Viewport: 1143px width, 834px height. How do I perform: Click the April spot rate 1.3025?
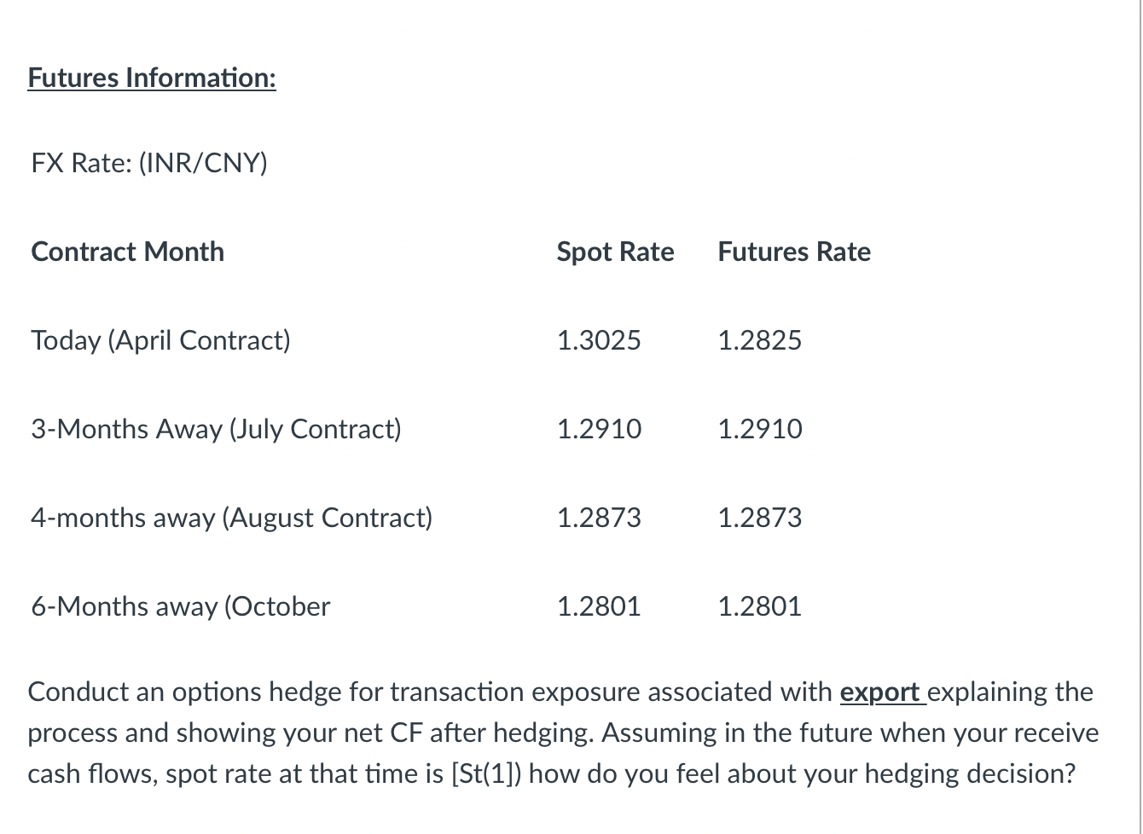[599, 340]
